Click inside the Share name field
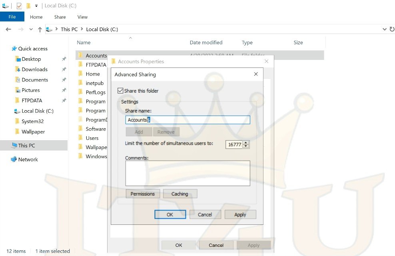395x256 pixels. (x=188, y=120)
